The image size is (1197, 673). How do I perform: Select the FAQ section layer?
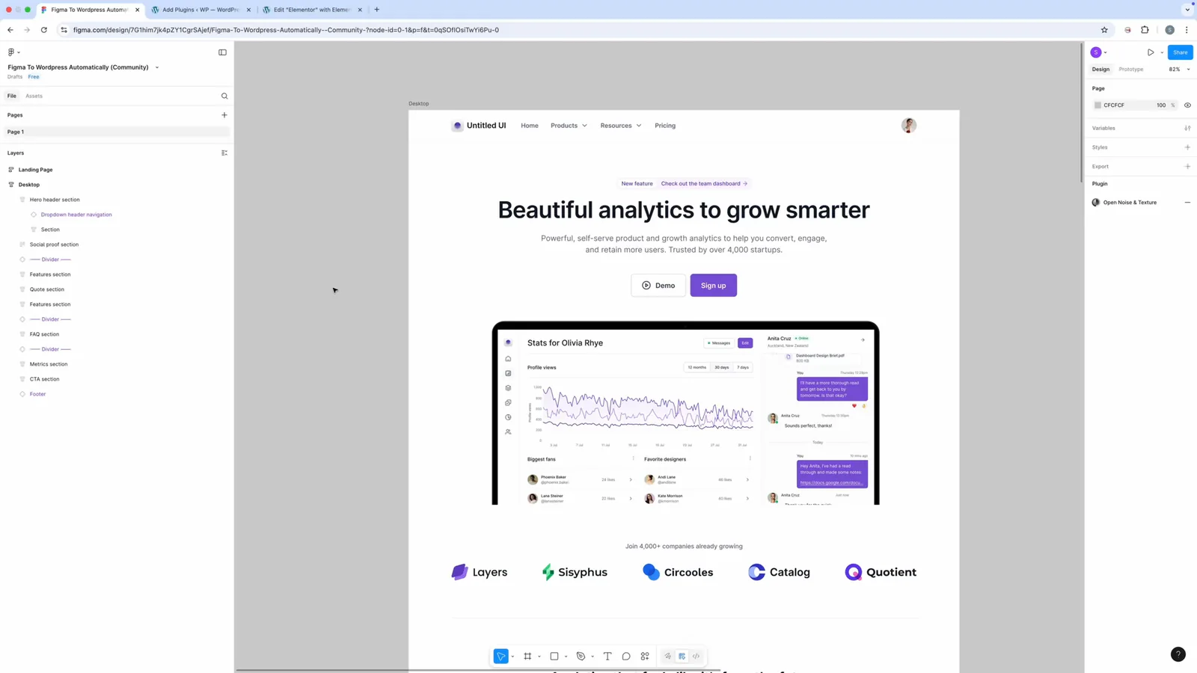44,334
